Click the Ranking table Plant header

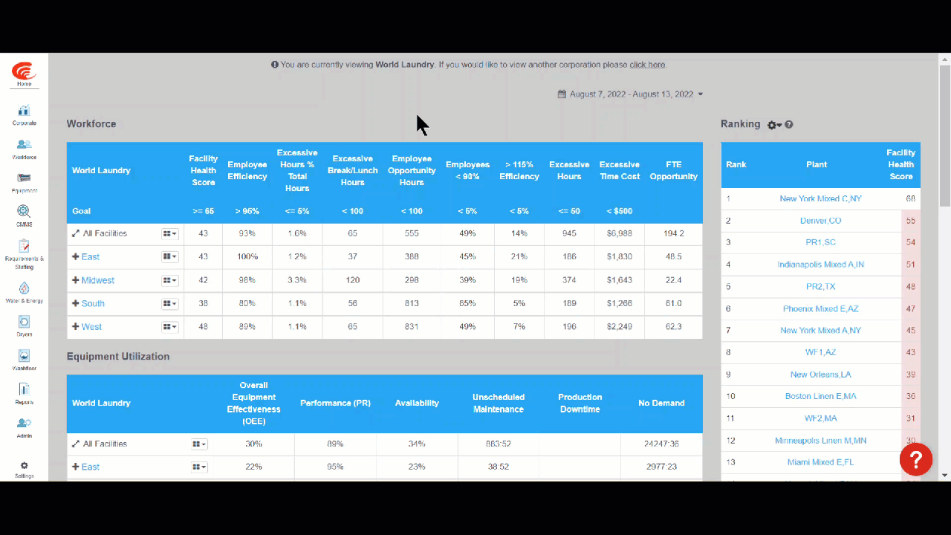[x=817, y=165]
